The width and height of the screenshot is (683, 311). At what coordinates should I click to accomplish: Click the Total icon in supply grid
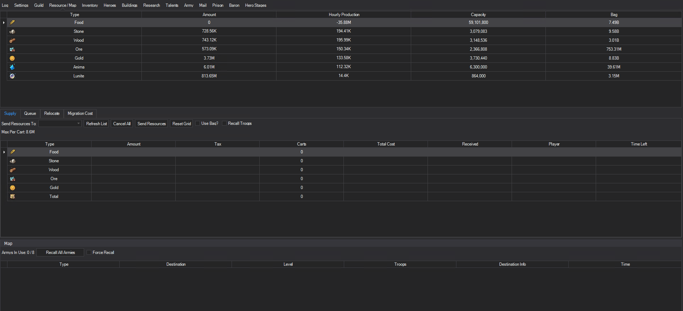click(x=13, y=197)
